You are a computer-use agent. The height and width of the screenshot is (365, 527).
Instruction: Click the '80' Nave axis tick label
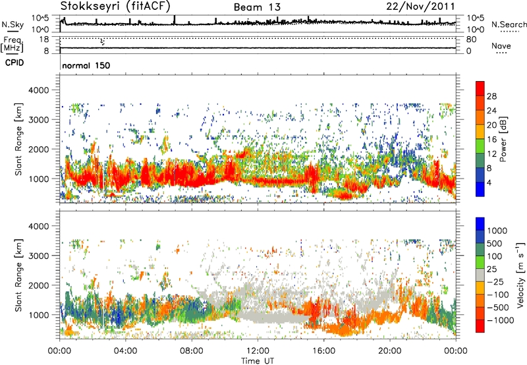471,40
